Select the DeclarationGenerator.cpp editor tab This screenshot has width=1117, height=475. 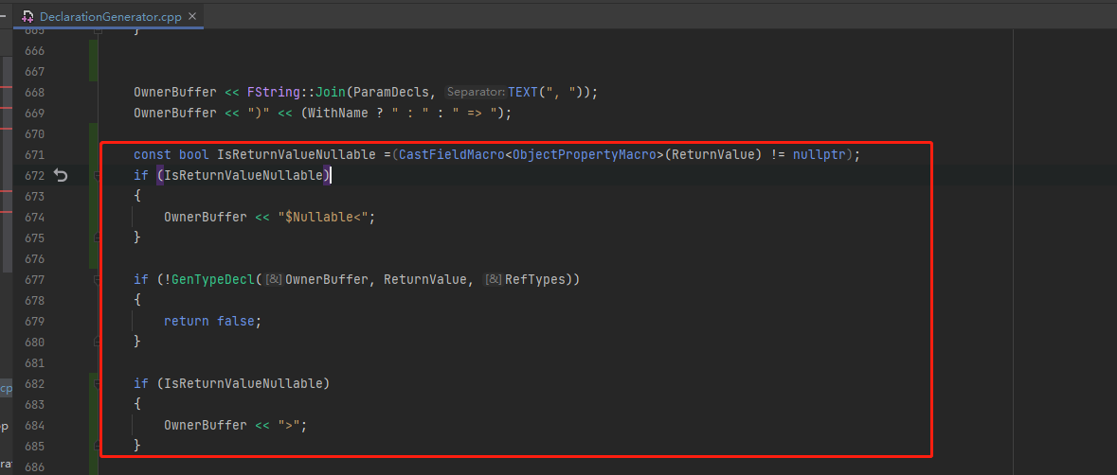110,16
